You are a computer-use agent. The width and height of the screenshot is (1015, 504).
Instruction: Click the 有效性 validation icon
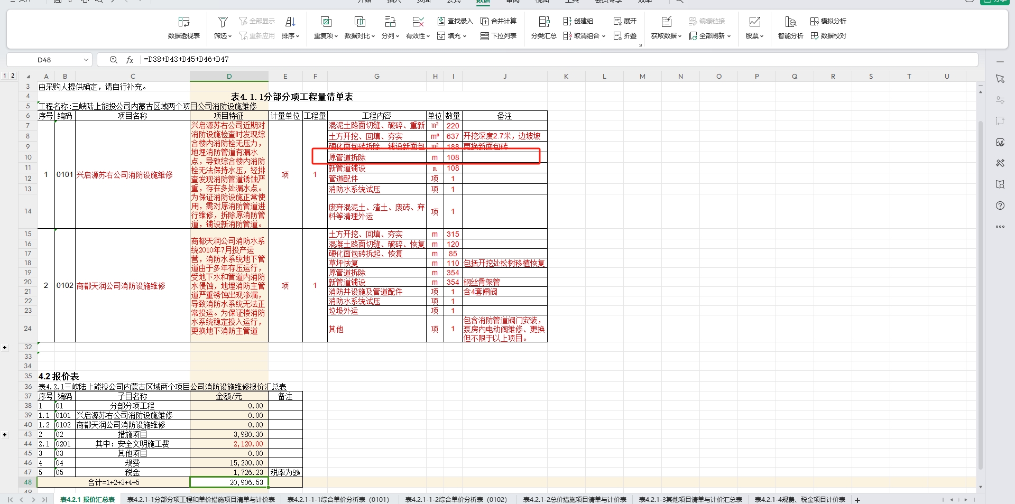(x=418, y=22)
